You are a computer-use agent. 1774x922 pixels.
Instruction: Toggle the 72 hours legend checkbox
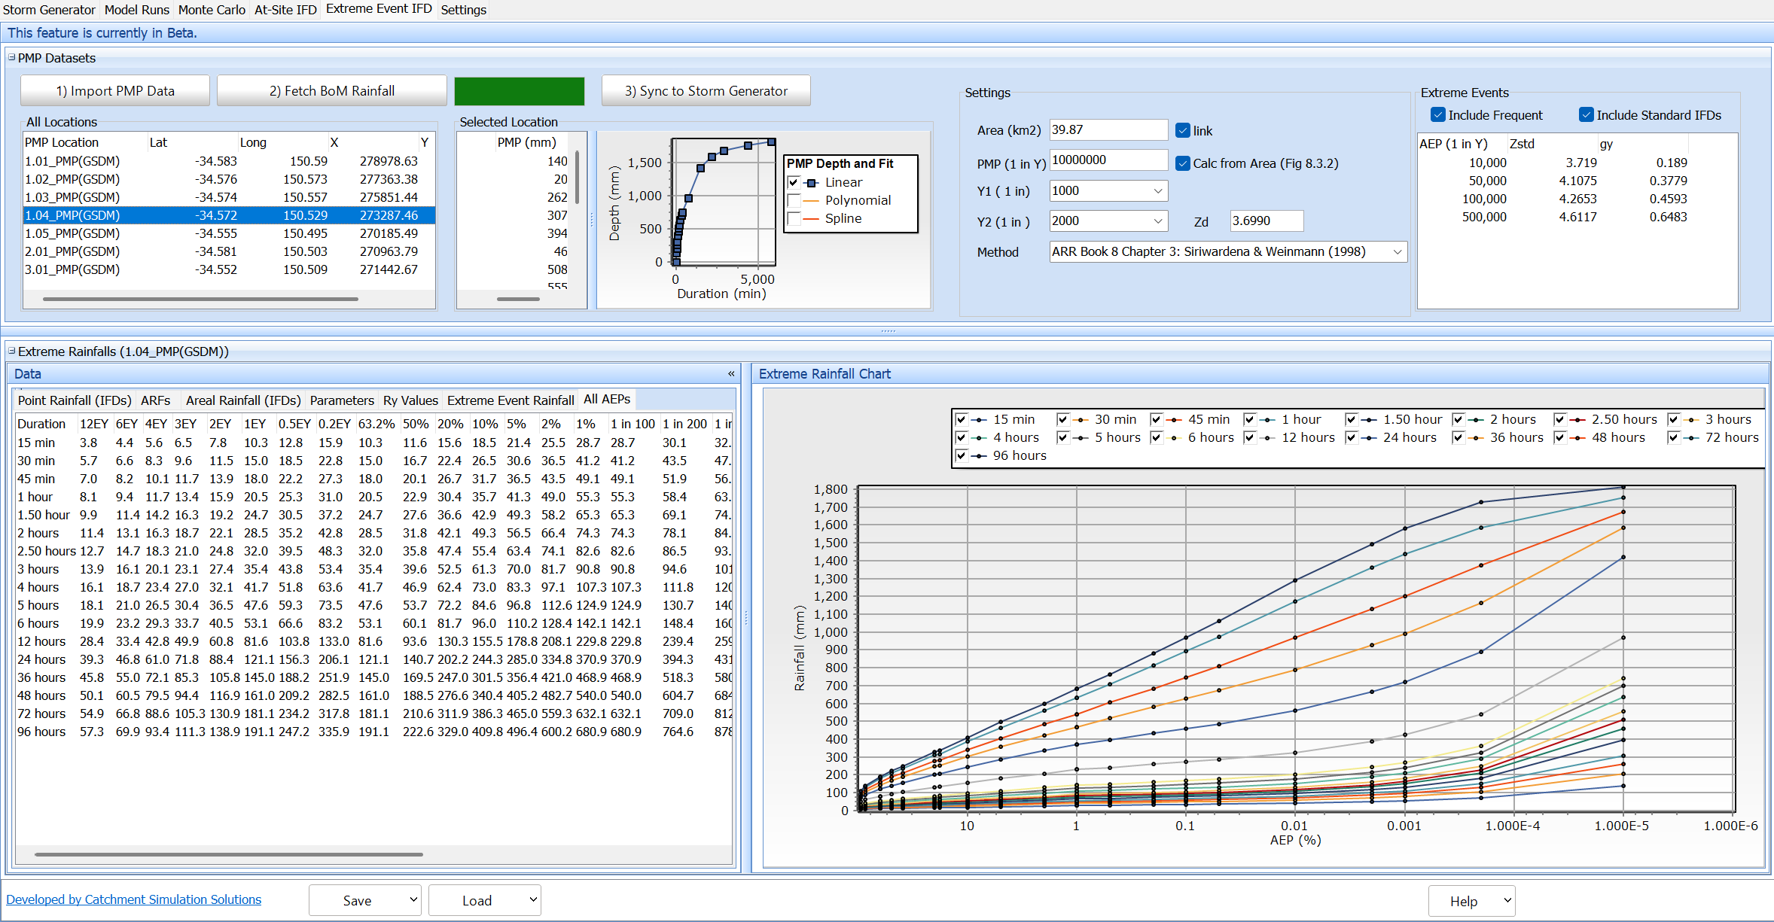pos(1673,437)
